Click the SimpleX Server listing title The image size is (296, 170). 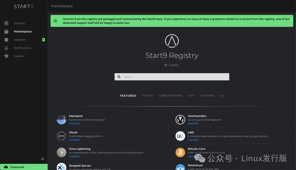click(x=80, y=166)
